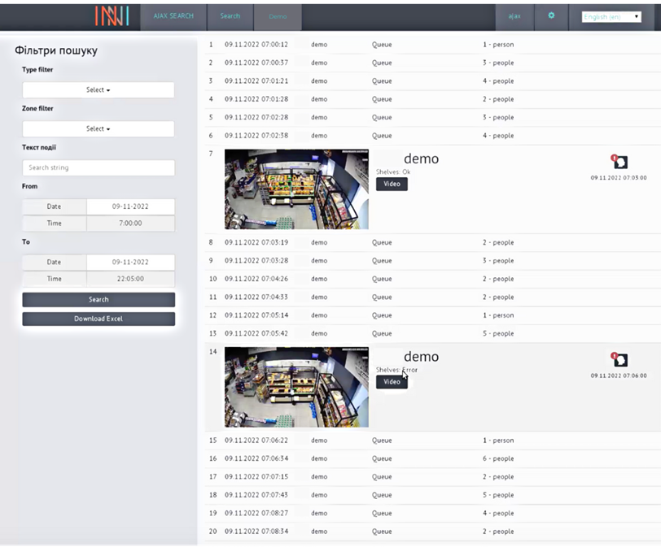Expand the Type filter Select dropdown
This screenshot has width=661, height=547.
tap(98, 90)
